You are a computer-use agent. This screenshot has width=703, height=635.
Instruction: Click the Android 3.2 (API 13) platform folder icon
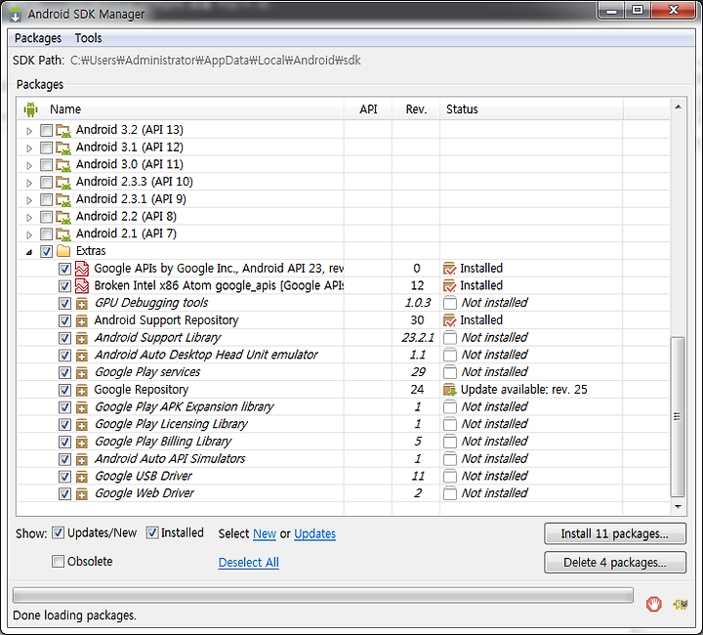[63, 131]
